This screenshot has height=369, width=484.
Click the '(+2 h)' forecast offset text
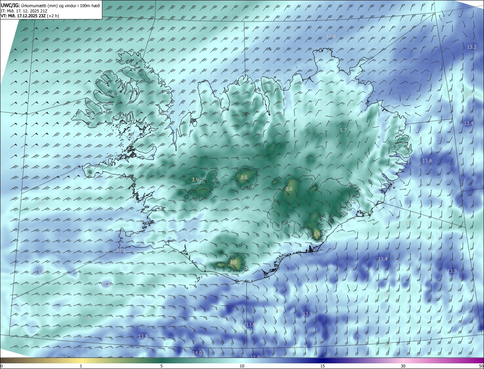click(53, 16)
